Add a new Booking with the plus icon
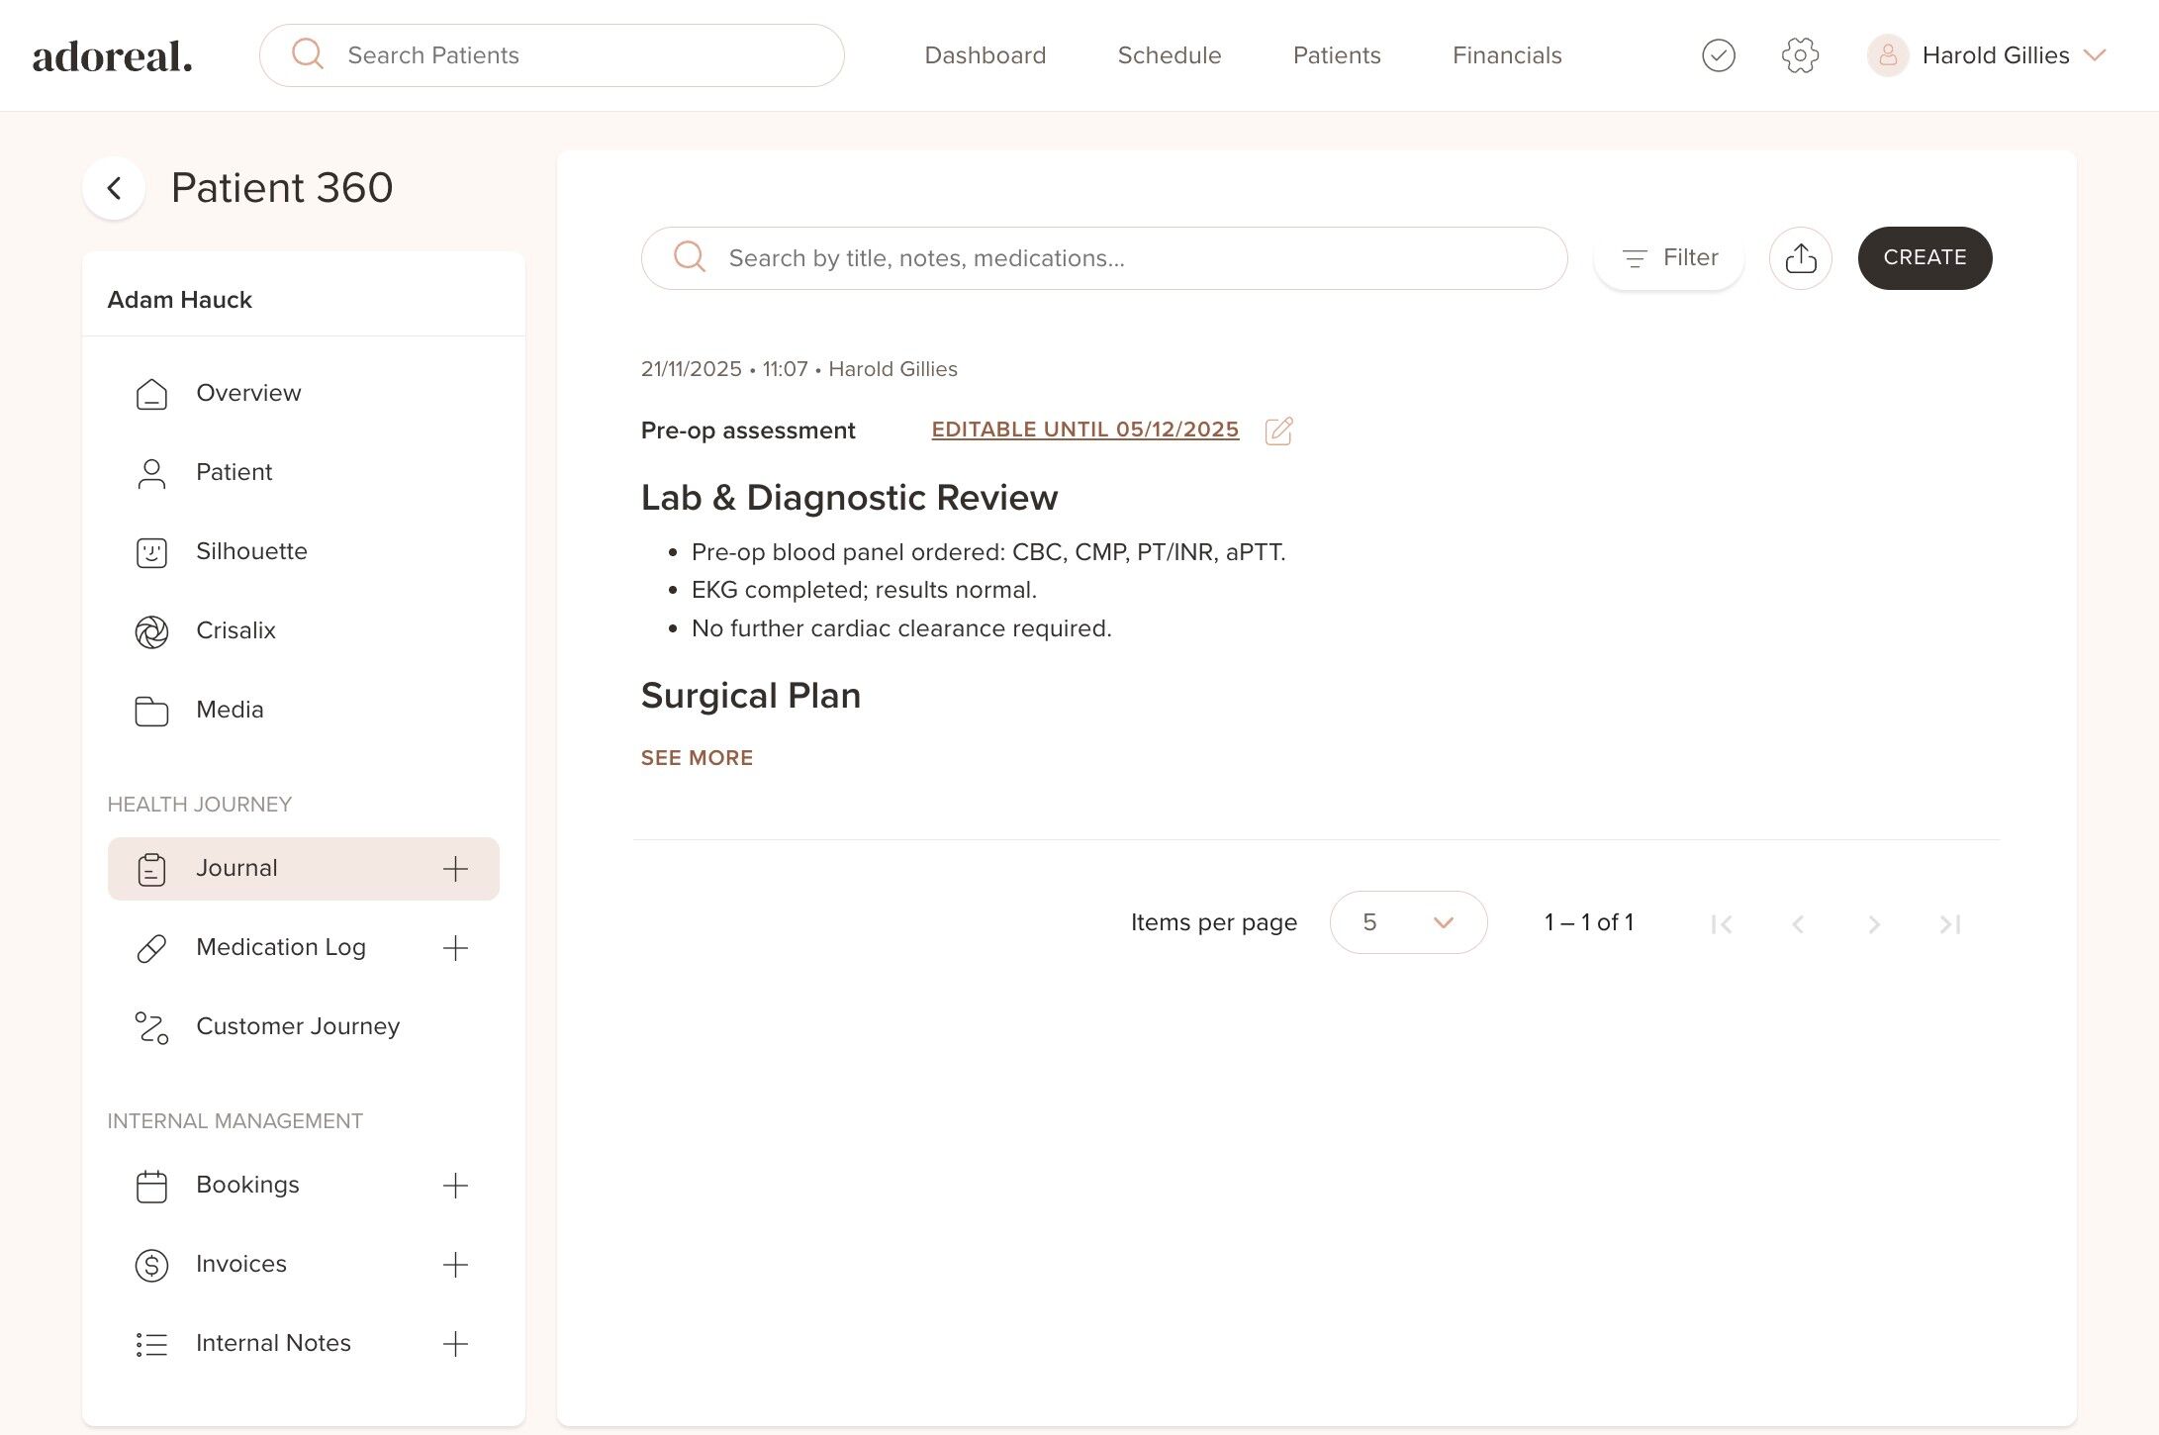Image resolution: width=2159 pixels, height=1435 pixels. click(455, 1186)
